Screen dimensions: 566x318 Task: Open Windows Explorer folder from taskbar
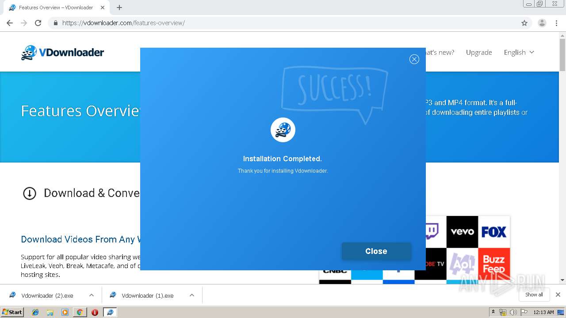click(50, 312)
